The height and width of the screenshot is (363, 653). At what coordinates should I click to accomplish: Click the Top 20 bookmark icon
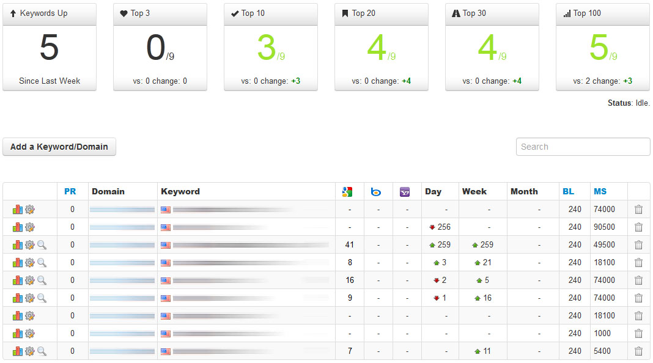click(x=345, y=13)
